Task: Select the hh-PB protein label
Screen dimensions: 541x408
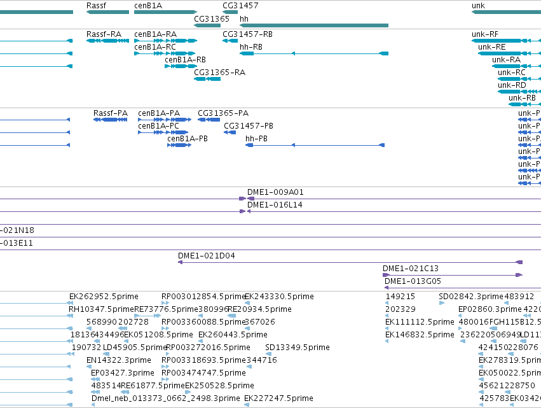Action: pyautogui.click(x=256, y=139)
